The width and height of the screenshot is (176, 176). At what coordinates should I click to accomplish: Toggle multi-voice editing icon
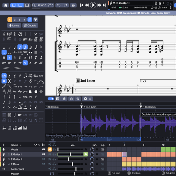[x=30, y=20]
